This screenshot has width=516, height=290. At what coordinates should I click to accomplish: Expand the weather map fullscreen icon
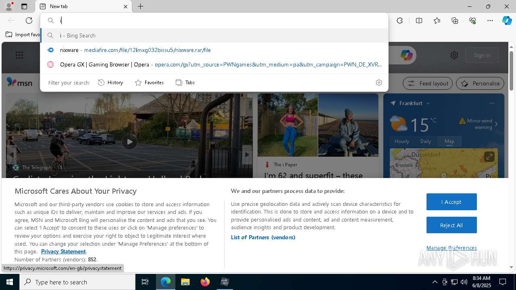[489, 156]
